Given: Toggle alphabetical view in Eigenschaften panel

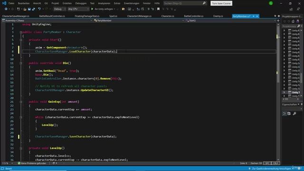Looking at the screenshot, I should tap(289, 114).
